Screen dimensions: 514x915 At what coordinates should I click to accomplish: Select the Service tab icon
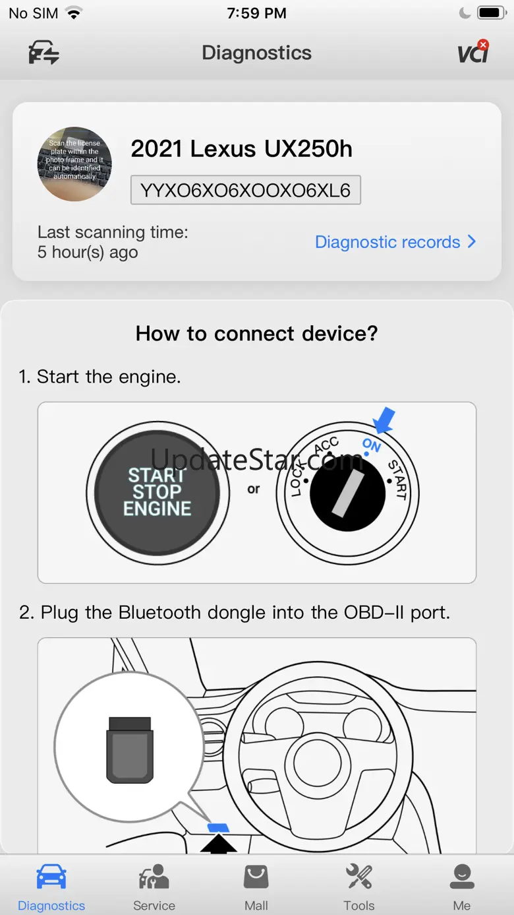pyautogui.click(x=154, y=877)
